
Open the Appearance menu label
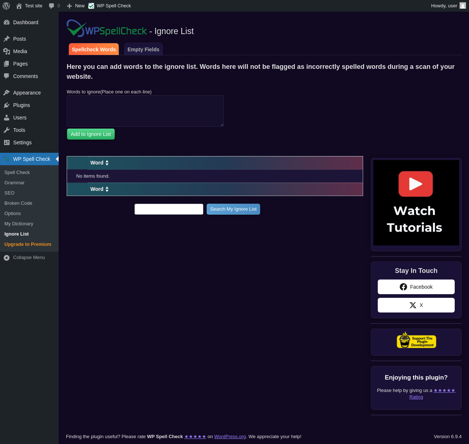click(x=27, y=93)
